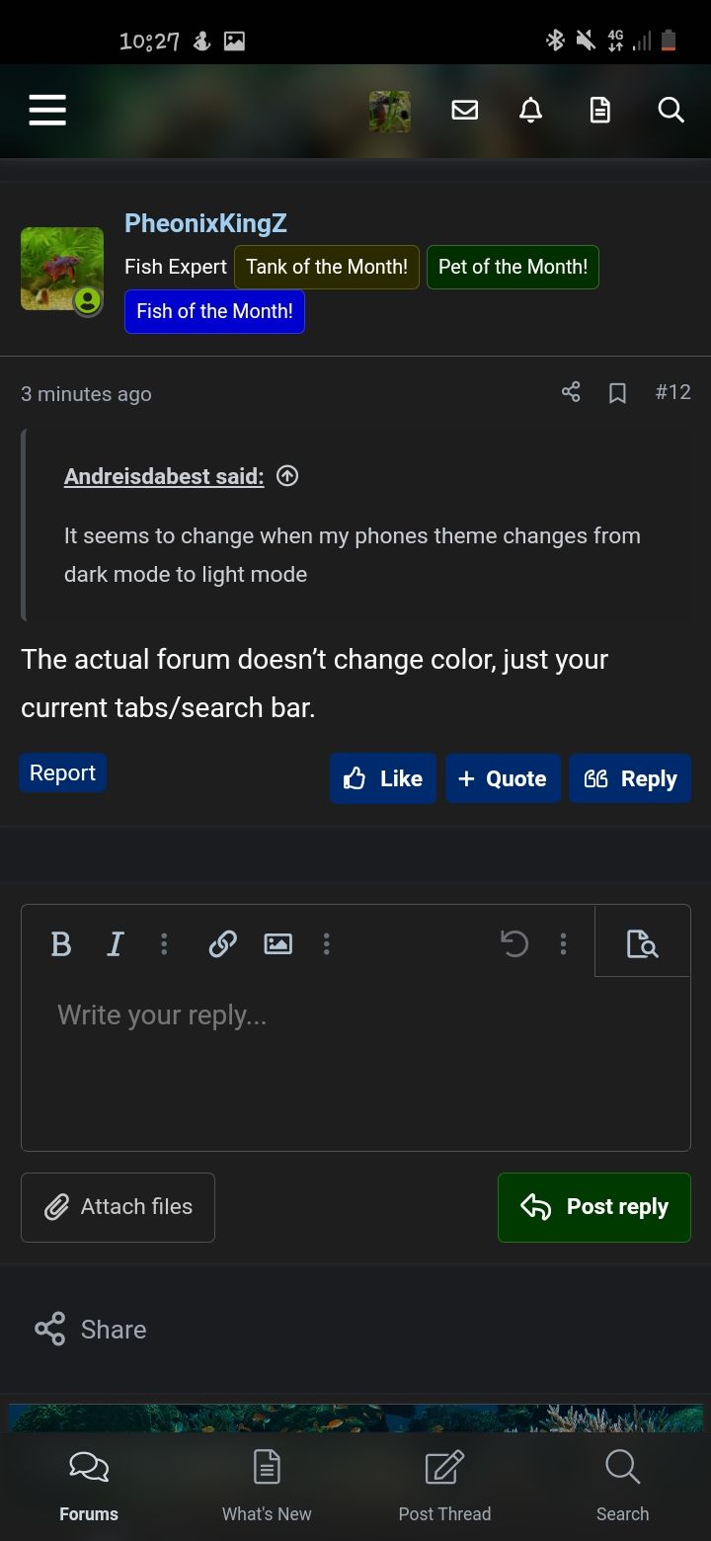Open the alerts bell icon
The width and height of the screenshot is (711, 1541).
point(530,110)
